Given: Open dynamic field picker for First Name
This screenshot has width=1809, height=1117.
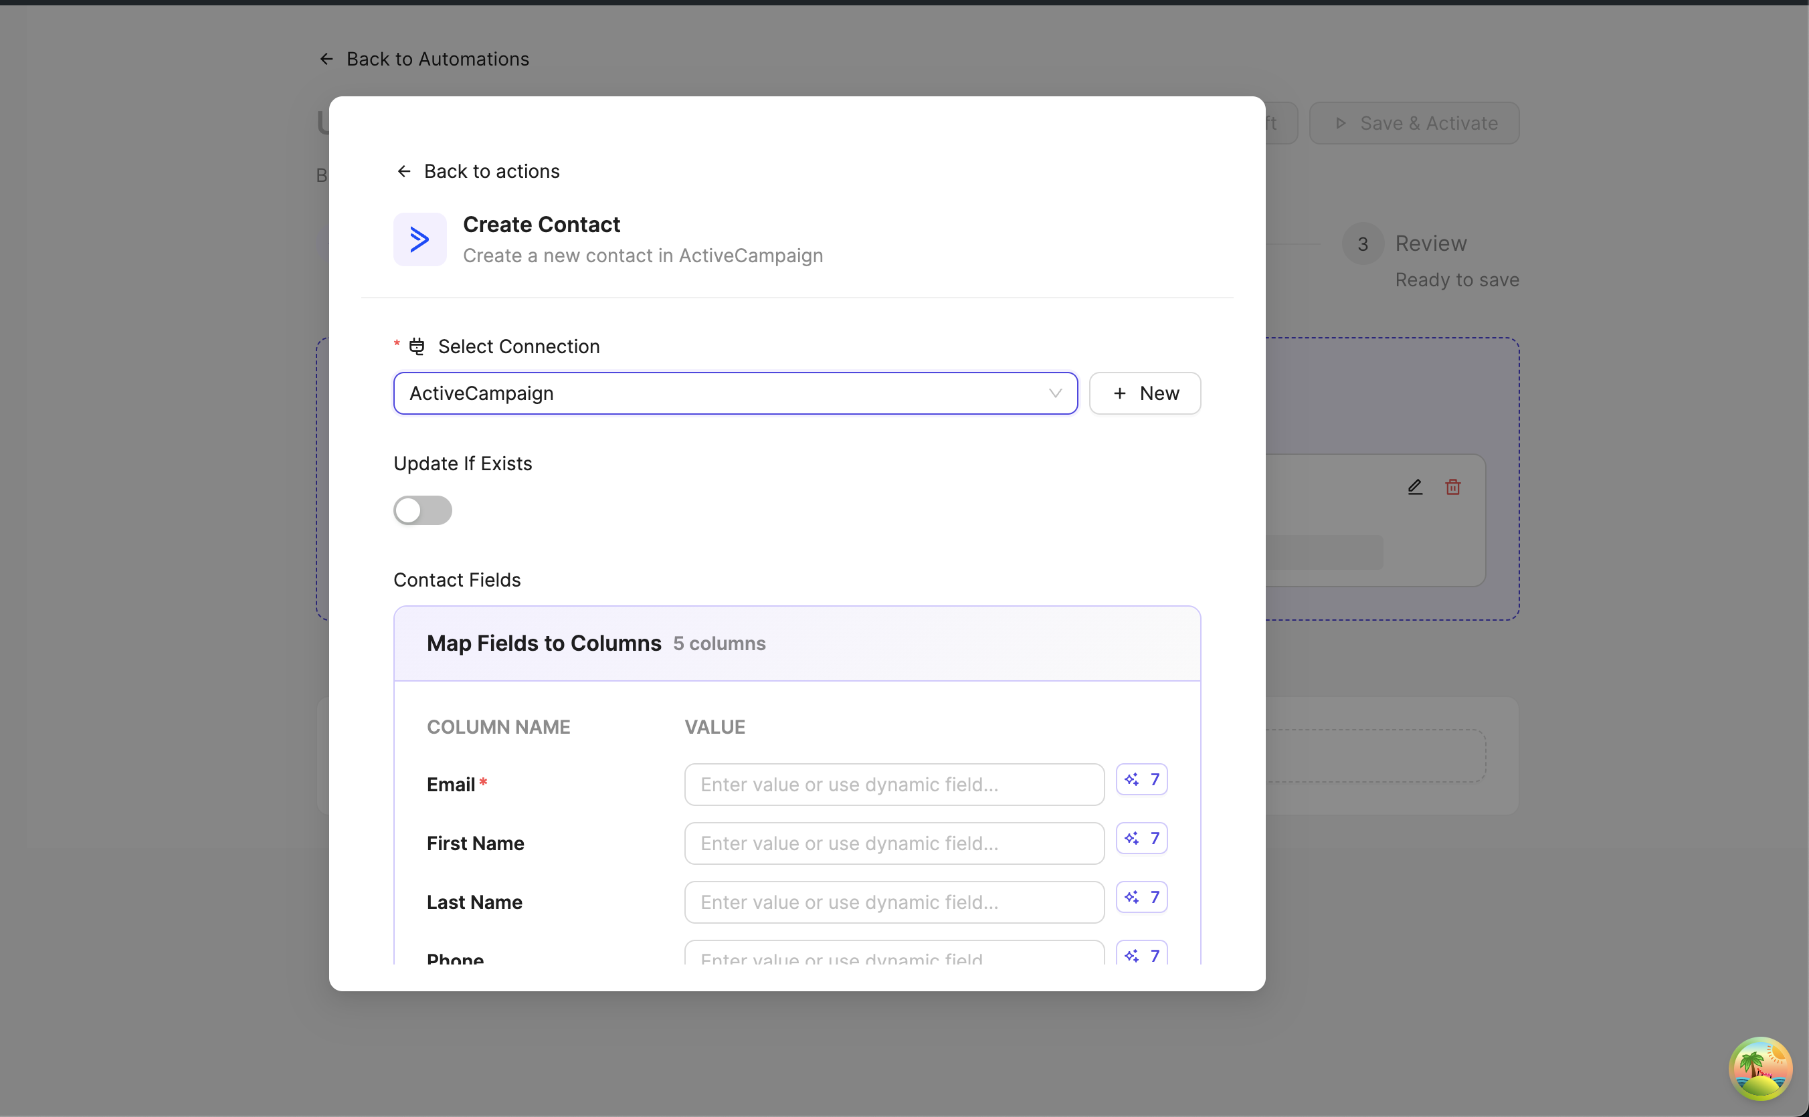Looking at the screenshot, I should [1141, 839].
